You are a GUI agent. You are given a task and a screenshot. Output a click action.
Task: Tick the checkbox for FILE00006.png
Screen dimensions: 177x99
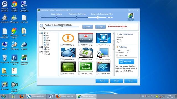[x=61, y=45]
